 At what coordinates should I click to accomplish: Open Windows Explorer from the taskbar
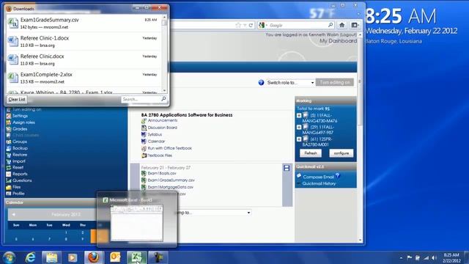coord(51,257)
